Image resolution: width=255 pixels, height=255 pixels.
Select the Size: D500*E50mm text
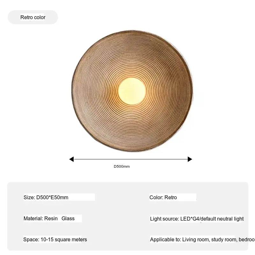46,197
